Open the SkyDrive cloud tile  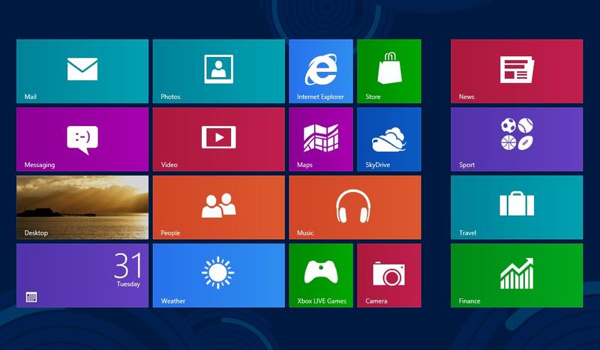click(x=389, y=139)
